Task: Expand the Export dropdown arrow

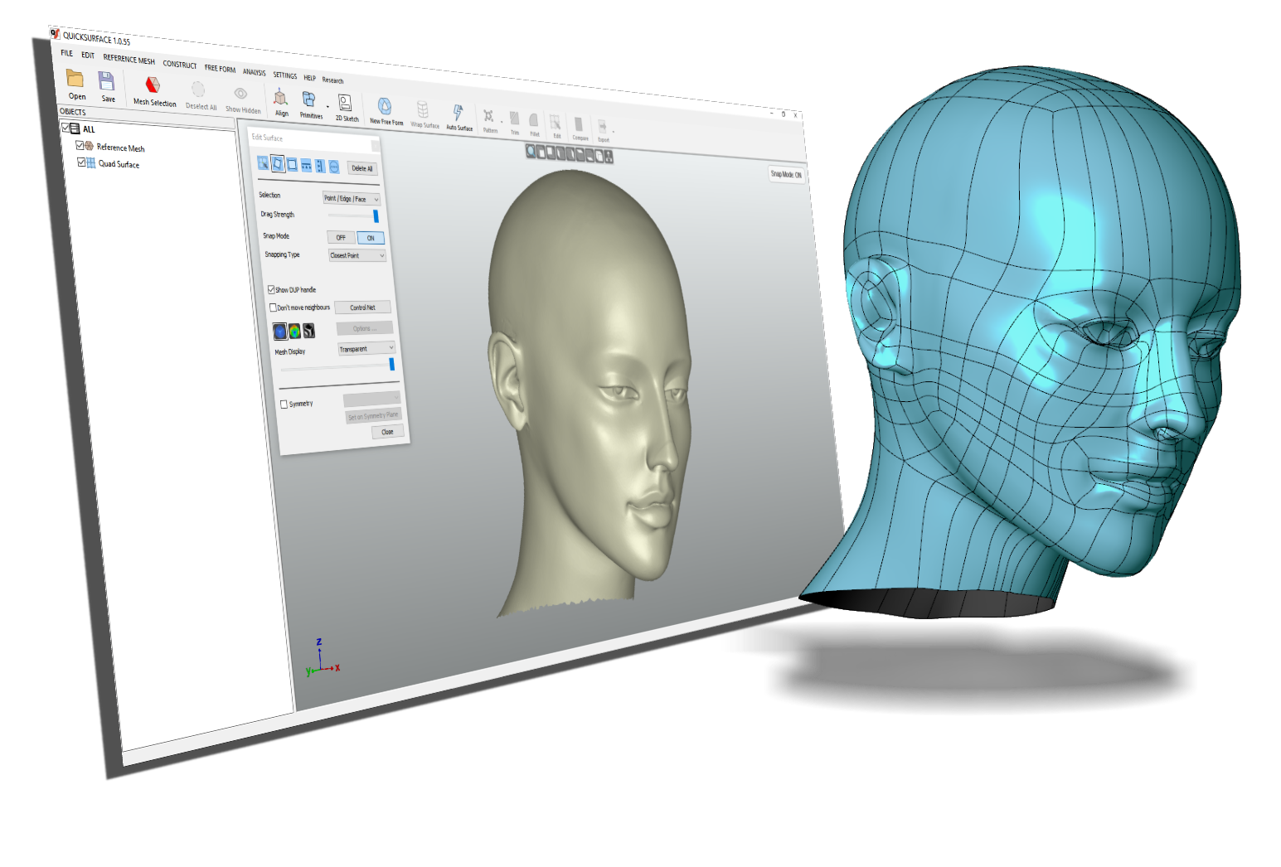Action: pos(614,131)
